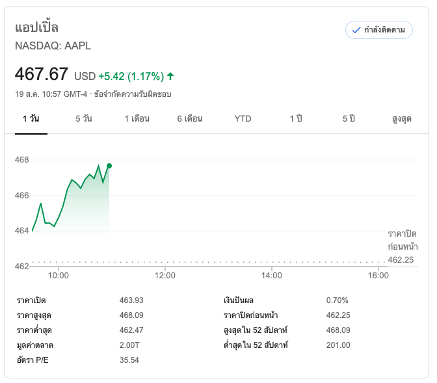
Task: Click the green price line at its first peak
Action: [41, 204]
